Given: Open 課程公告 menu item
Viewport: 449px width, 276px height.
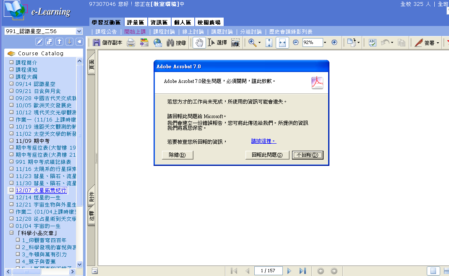Looking at the screenshot, I should pos(106,32).
